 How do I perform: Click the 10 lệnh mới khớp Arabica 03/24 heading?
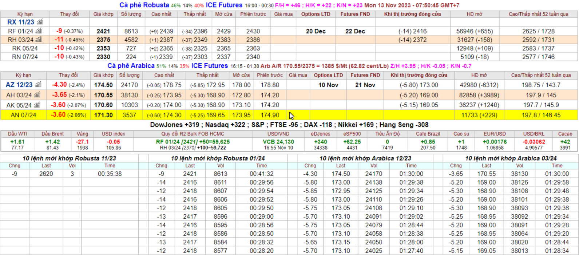[511, 158]
